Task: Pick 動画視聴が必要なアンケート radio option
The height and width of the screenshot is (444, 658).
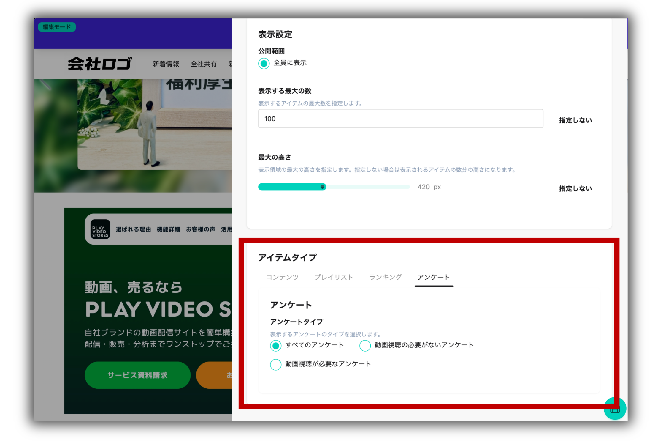Action: [x=276, y=364]
